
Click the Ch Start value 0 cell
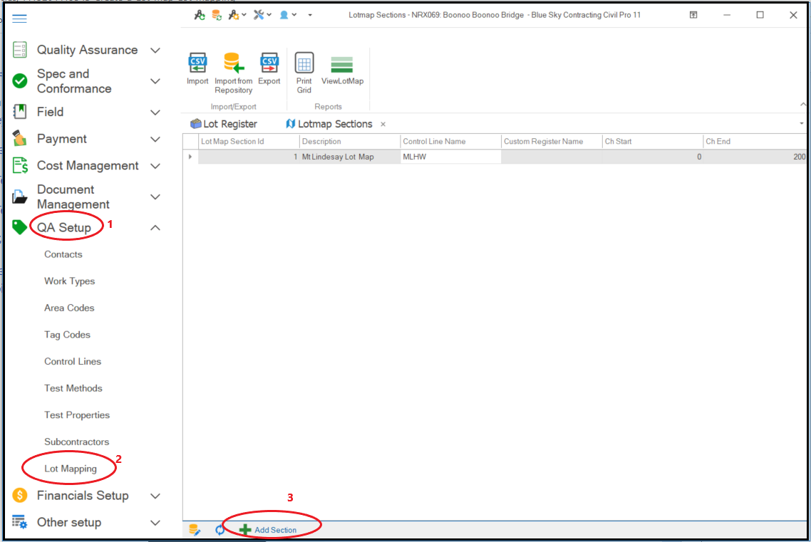click(652, 157)
